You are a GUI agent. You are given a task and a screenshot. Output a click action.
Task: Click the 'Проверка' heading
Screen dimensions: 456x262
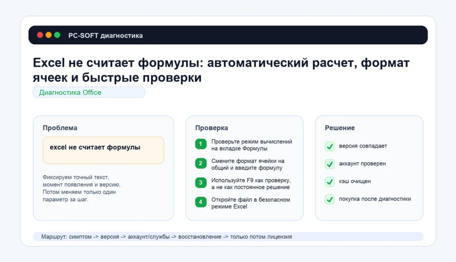pyautogui.click(x=212, y=128)
